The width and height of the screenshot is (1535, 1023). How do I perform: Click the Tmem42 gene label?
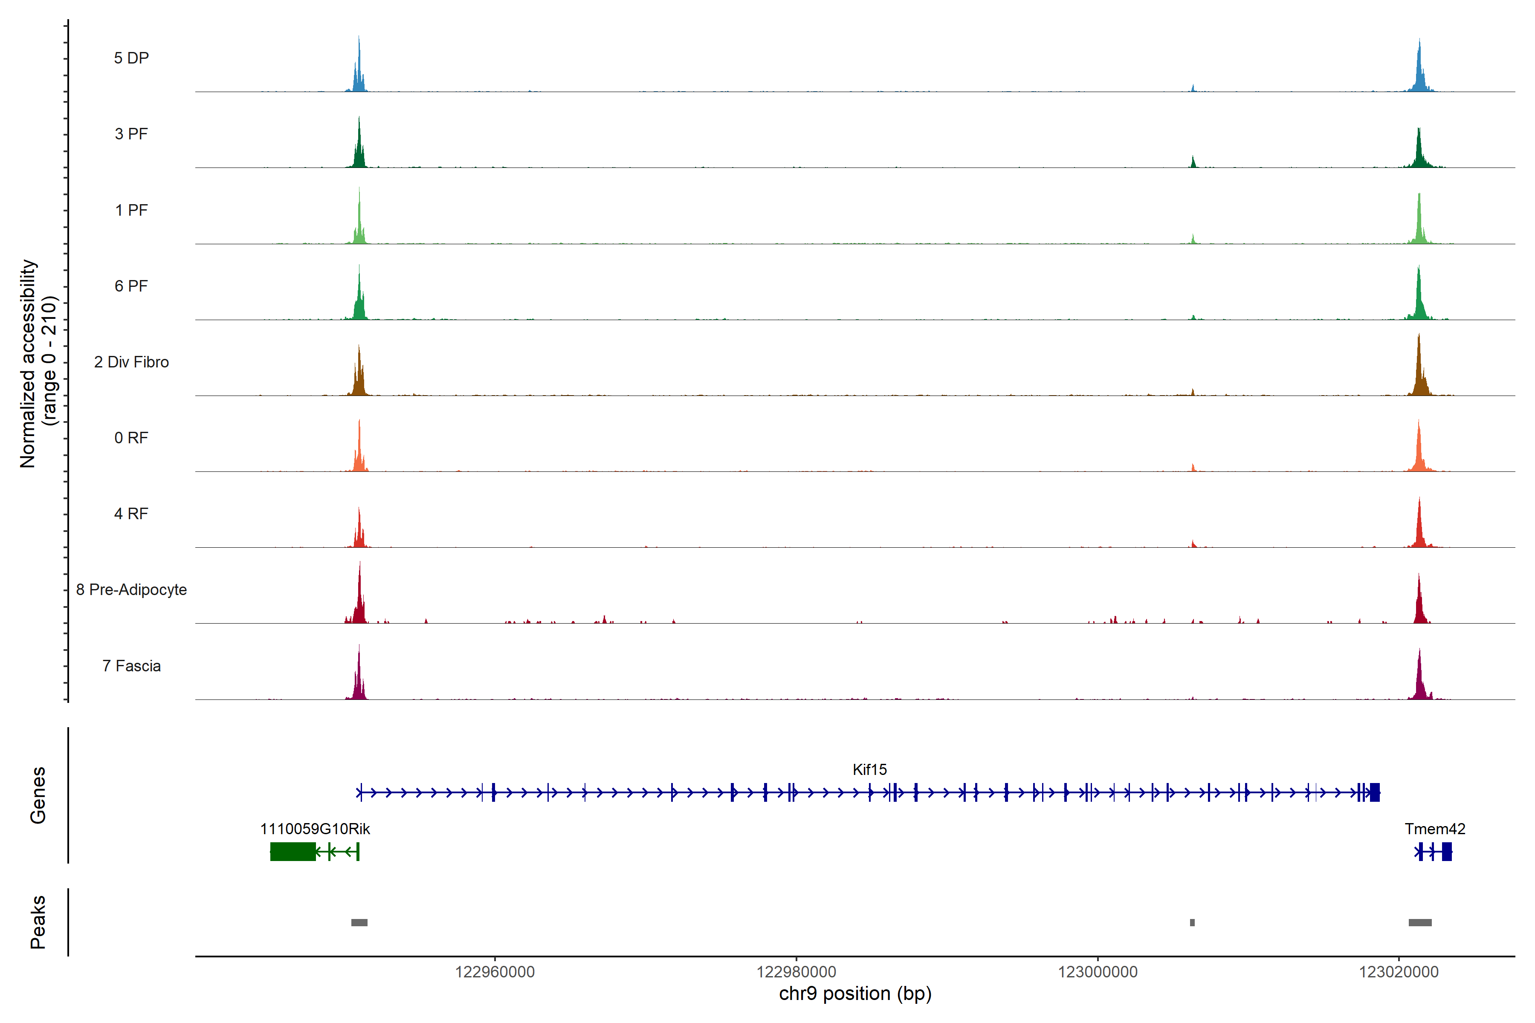[x=1434, y=829]
